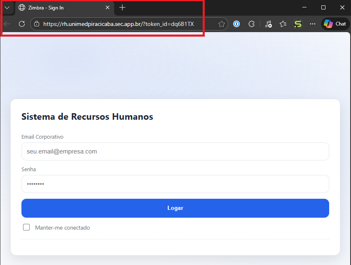Click the media control music icon

tap(268, 24)
